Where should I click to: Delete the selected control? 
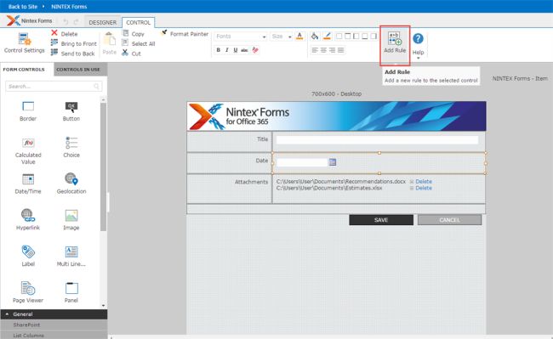65,33
